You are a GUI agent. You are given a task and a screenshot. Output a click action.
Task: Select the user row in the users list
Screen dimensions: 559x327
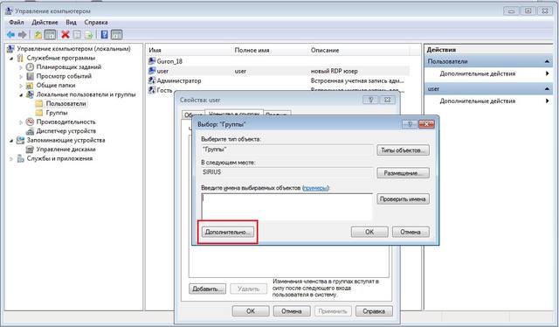(278, 71)
